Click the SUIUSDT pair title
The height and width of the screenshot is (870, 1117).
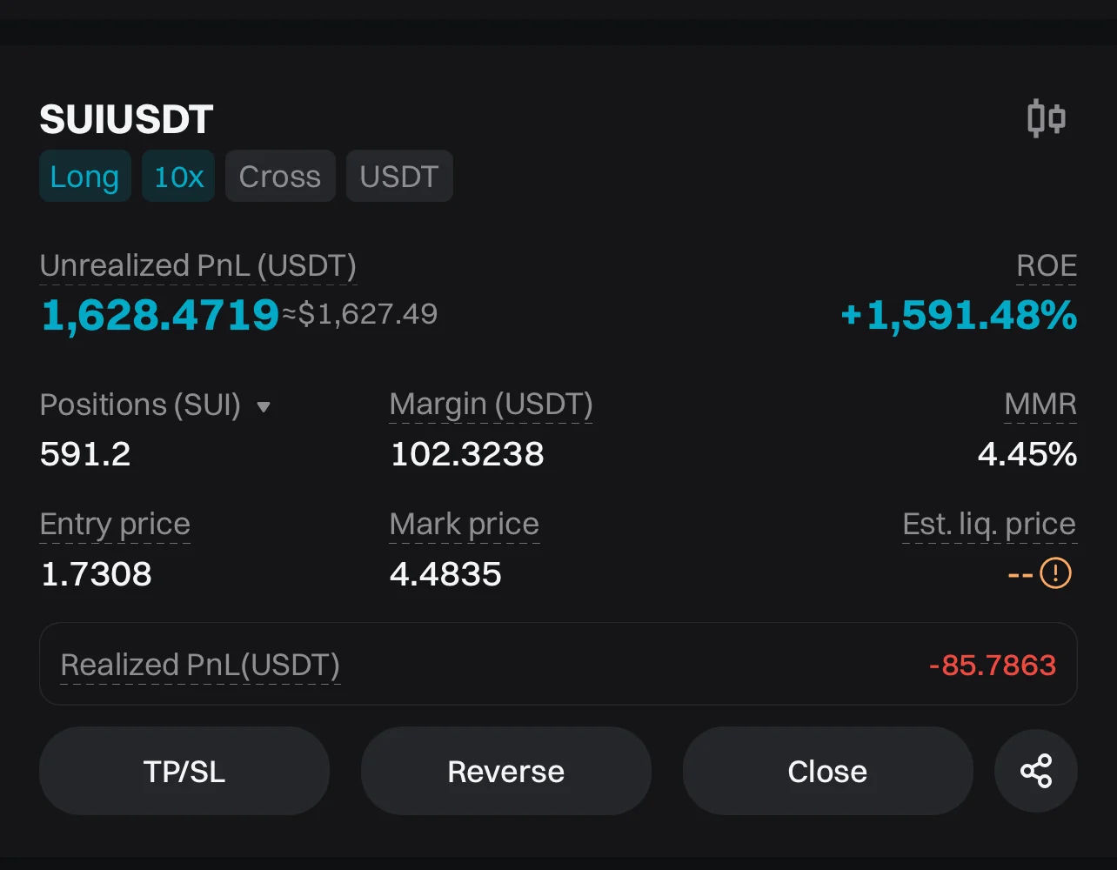[x=126, y=119]
